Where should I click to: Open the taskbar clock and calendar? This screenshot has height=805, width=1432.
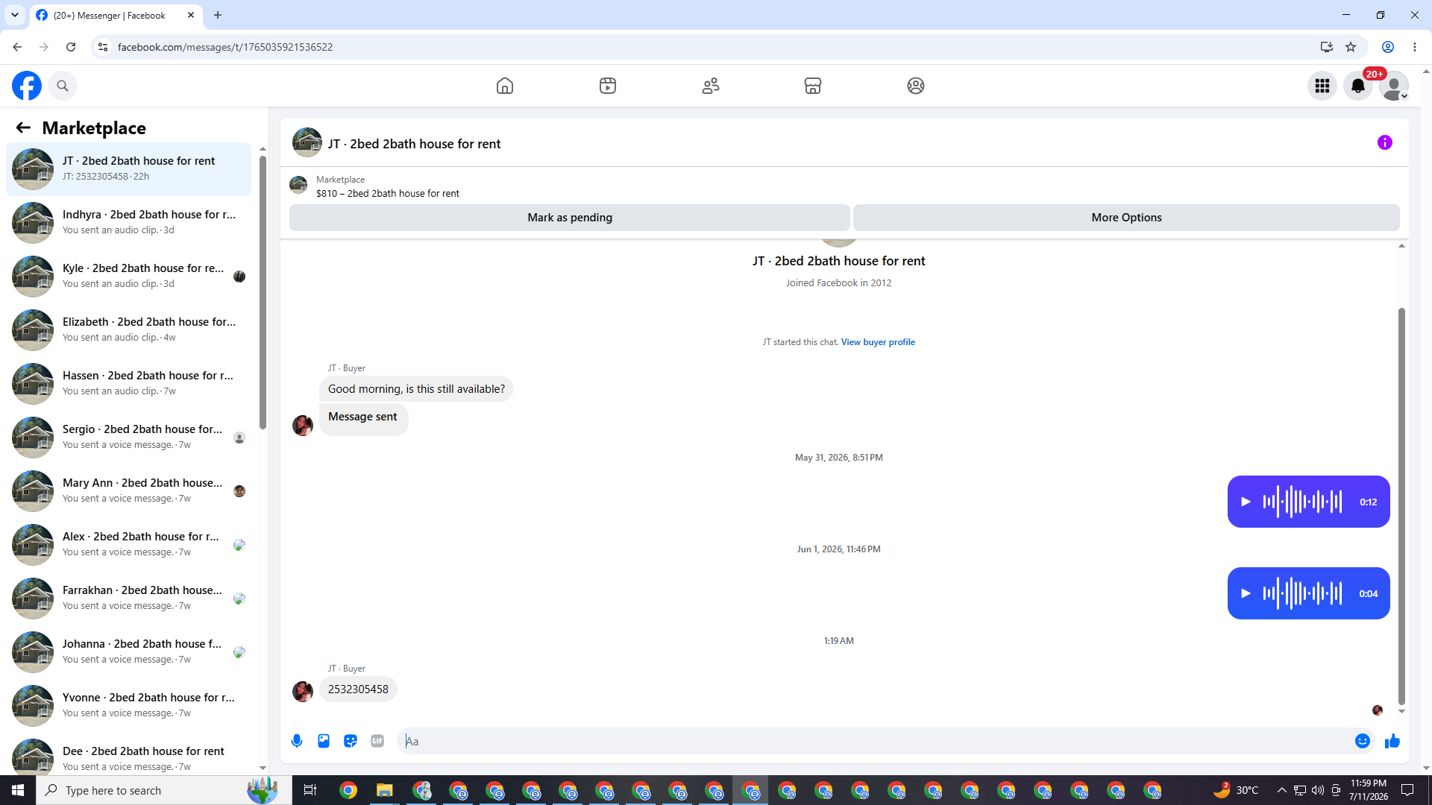coord(1368,790)
